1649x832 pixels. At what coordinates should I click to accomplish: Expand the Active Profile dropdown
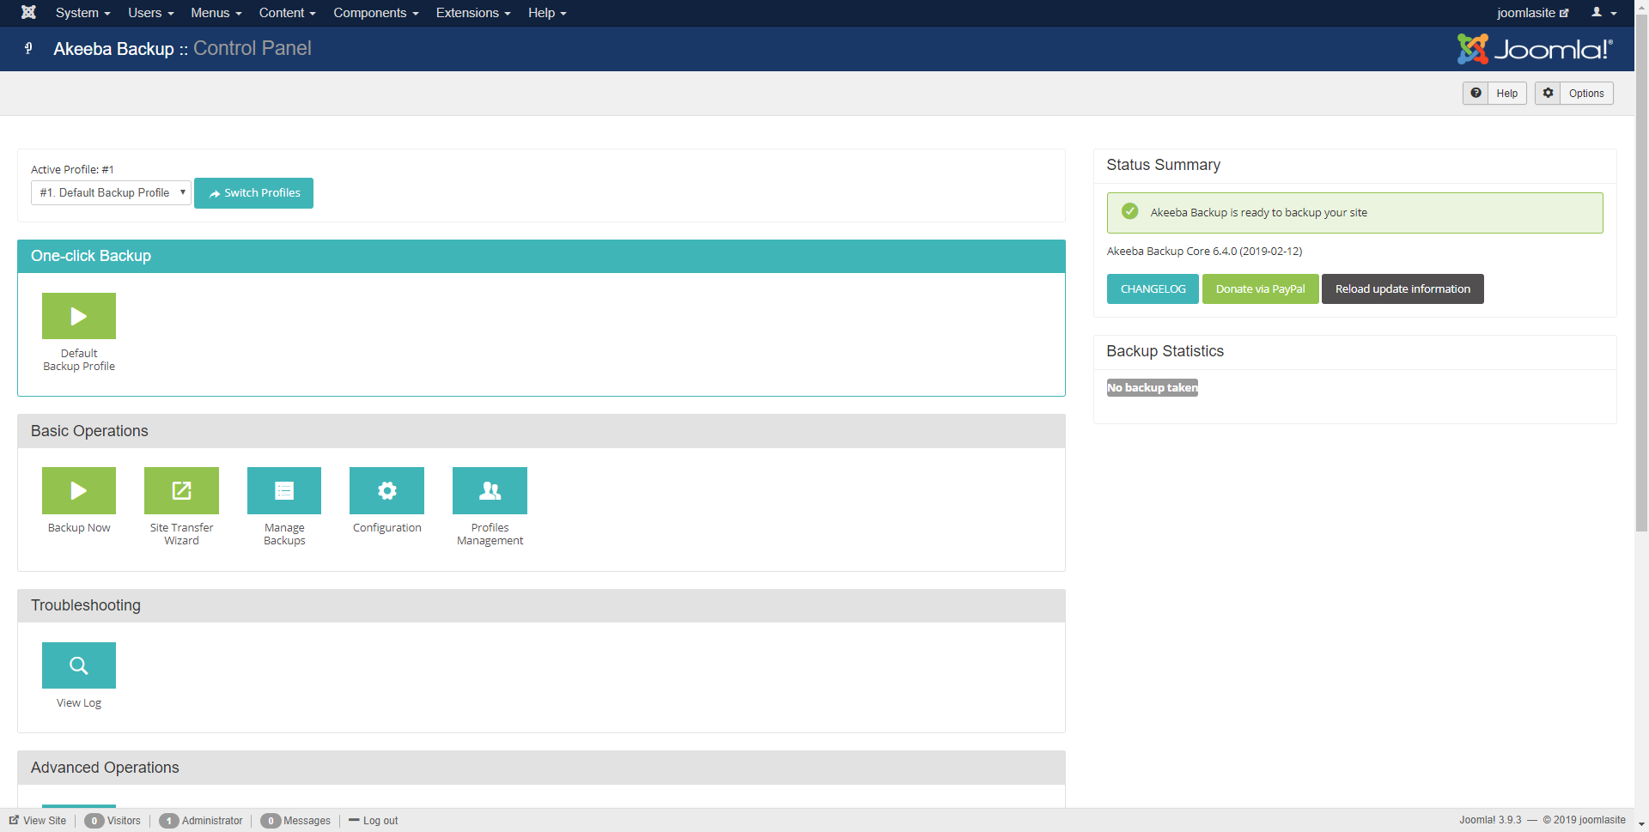(x=111, y=193)
